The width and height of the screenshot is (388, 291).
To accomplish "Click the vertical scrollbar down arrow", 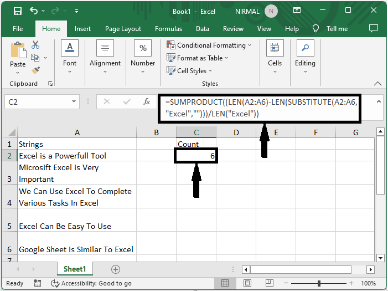I will 380,258.
